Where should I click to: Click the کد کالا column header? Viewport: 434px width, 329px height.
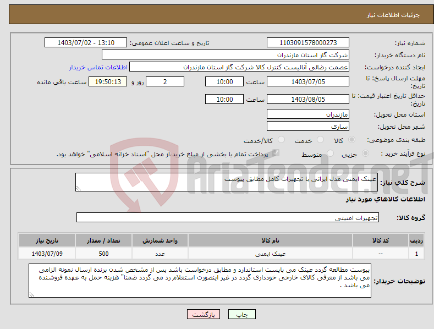pos(380,240)
